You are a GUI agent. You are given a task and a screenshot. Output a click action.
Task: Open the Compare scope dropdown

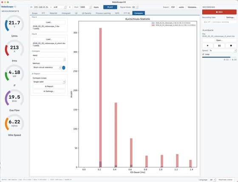point(49,82)
